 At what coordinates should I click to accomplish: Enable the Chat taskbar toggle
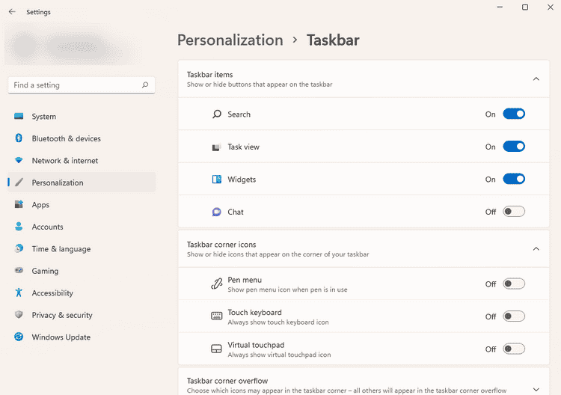[514, 212]
